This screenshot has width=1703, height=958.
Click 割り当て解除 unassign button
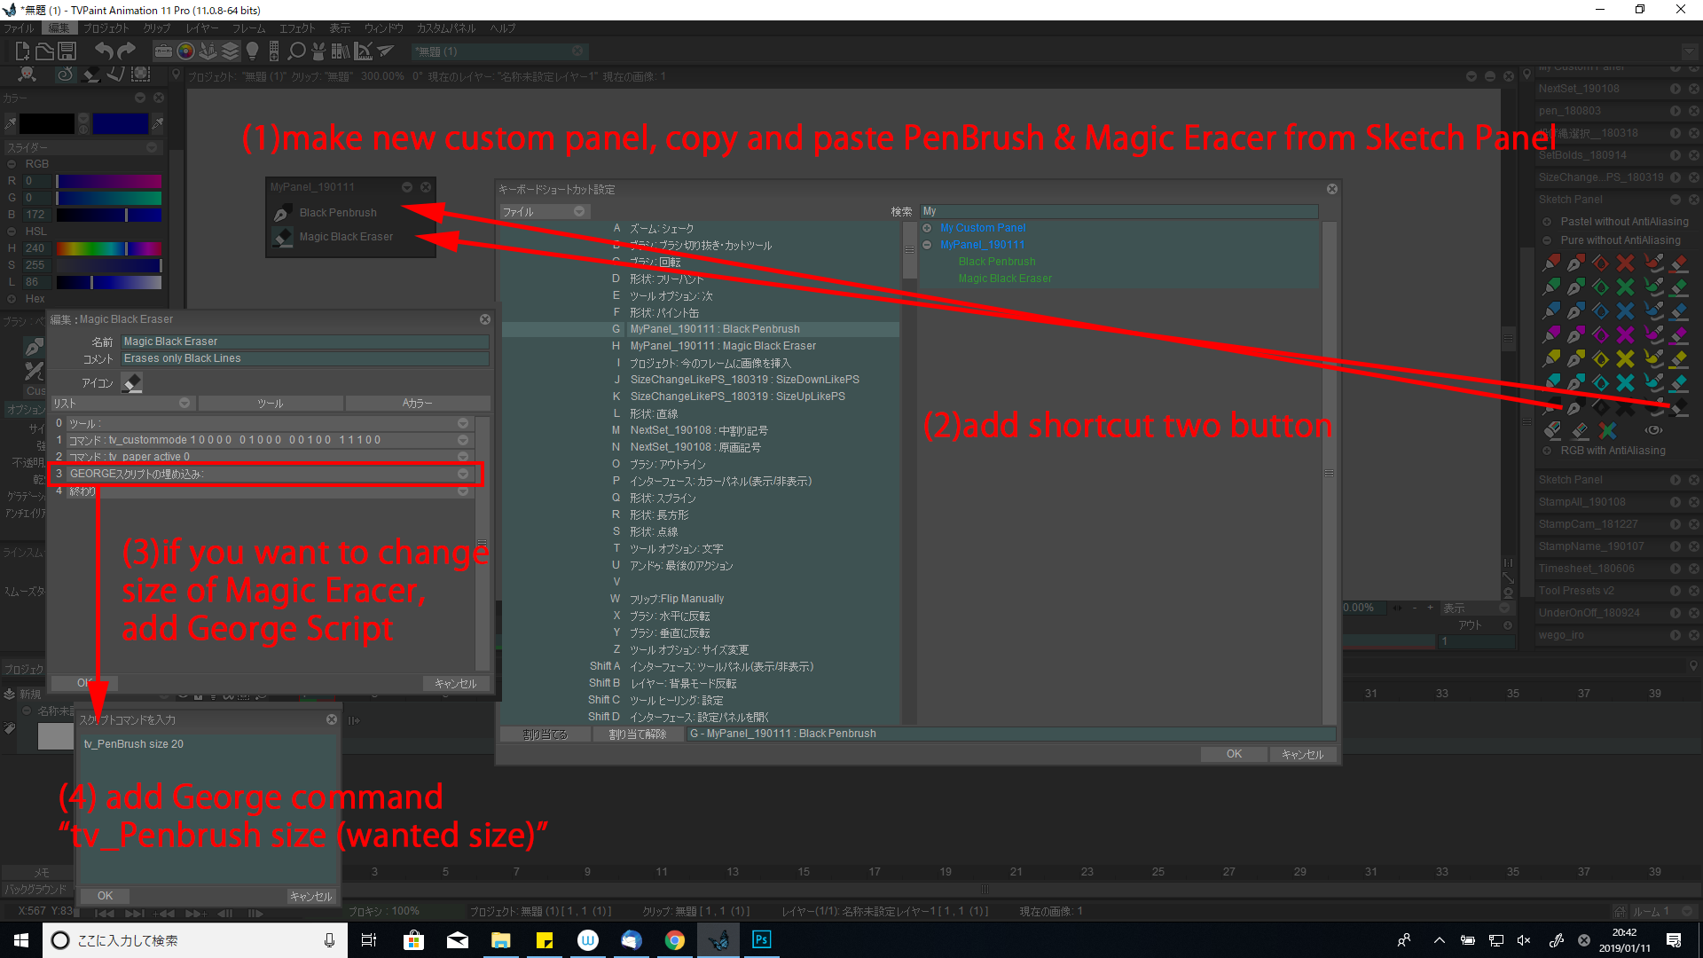click(638, 734)
